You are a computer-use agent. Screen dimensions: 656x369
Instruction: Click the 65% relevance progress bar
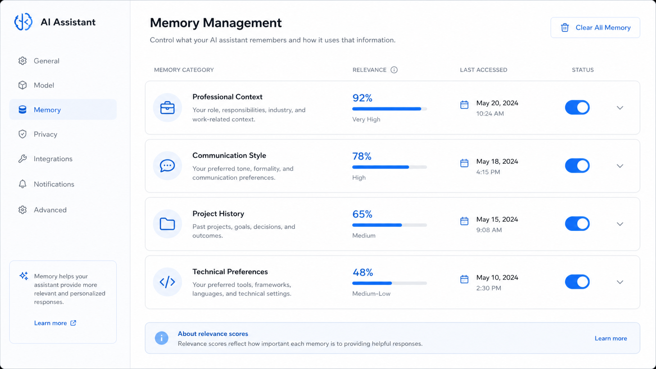(389, 225)
